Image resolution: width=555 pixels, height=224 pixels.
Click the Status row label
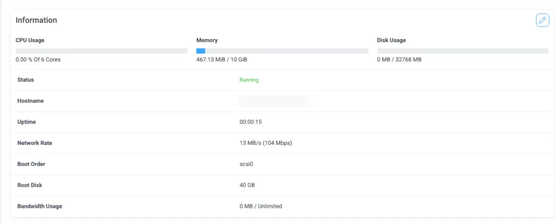click(25, 80)
